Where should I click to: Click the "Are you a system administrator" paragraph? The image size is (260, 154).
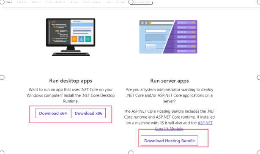[169, 95]
